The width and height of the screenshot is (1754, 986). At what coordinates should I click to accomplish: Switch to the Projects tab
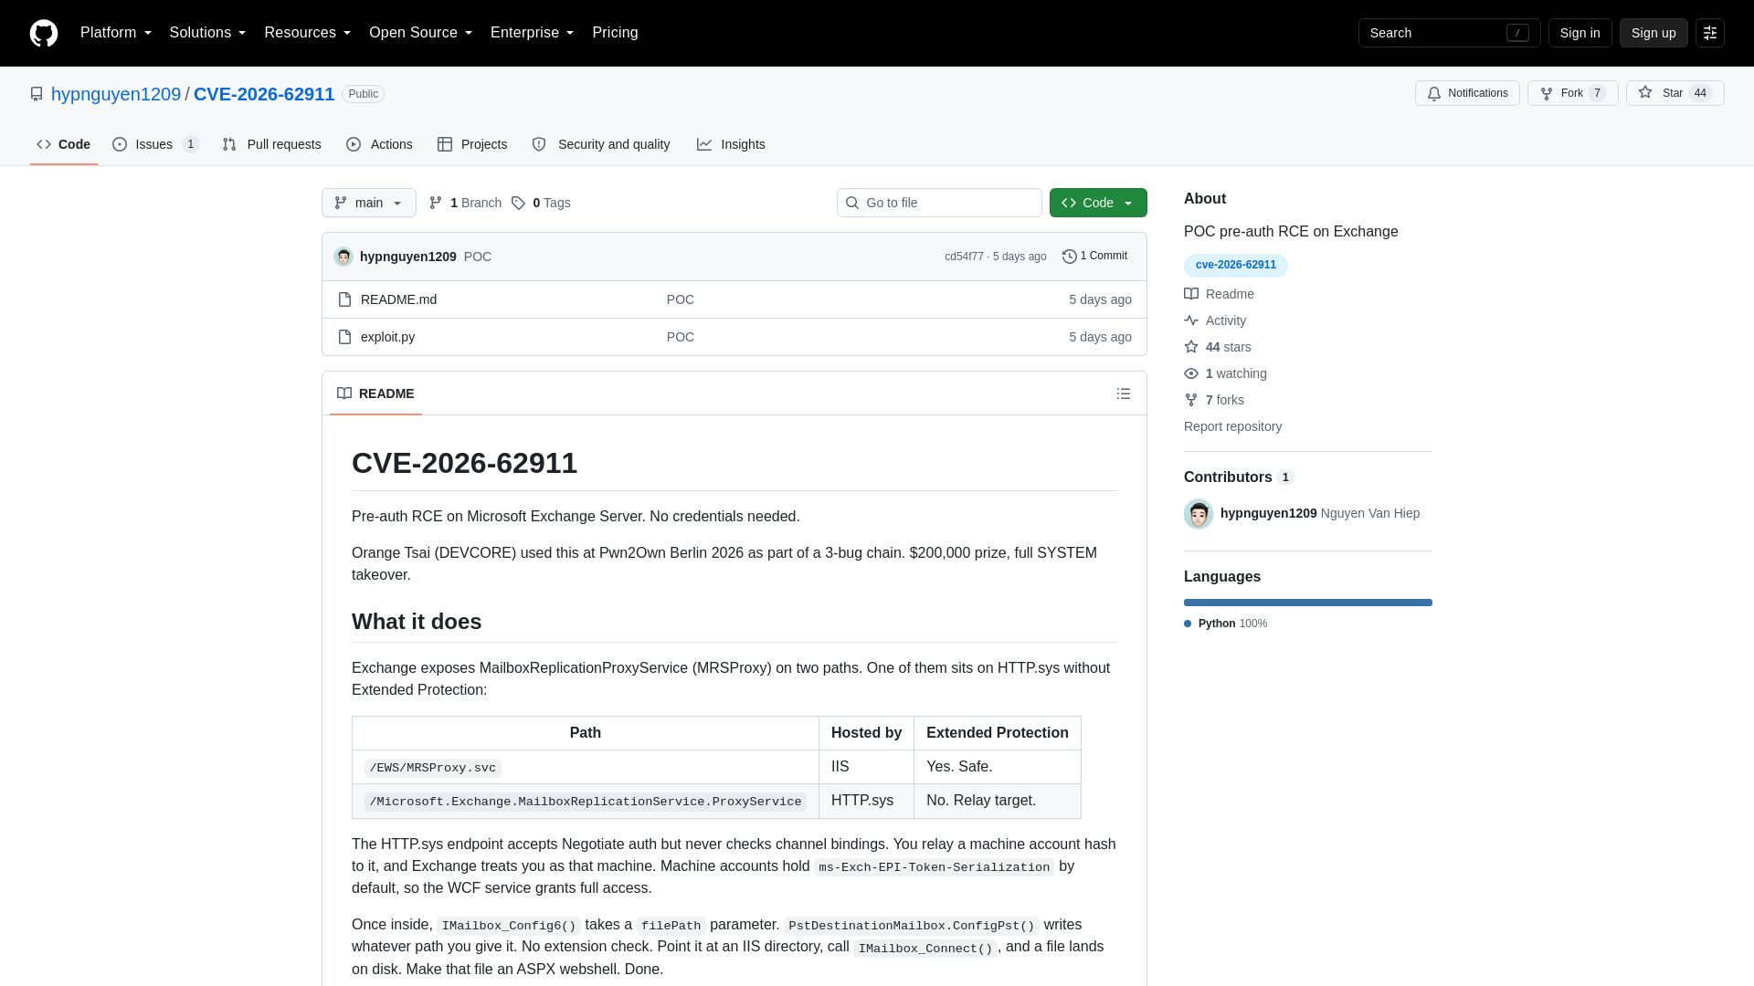click(x=472, y=144)
